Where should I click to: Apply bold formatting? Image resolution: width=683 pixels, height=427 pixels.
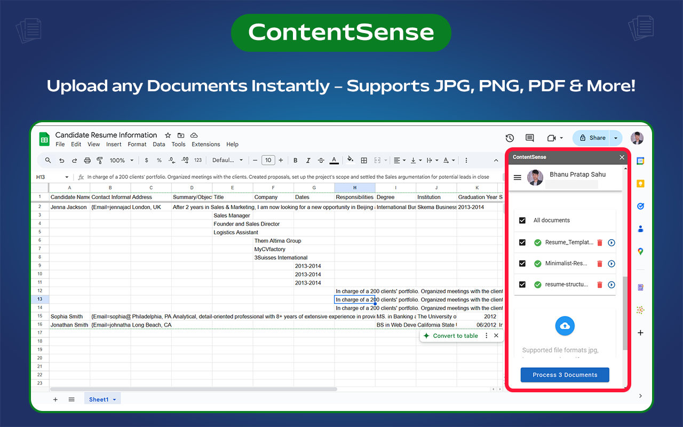click(x=296, y=160)
